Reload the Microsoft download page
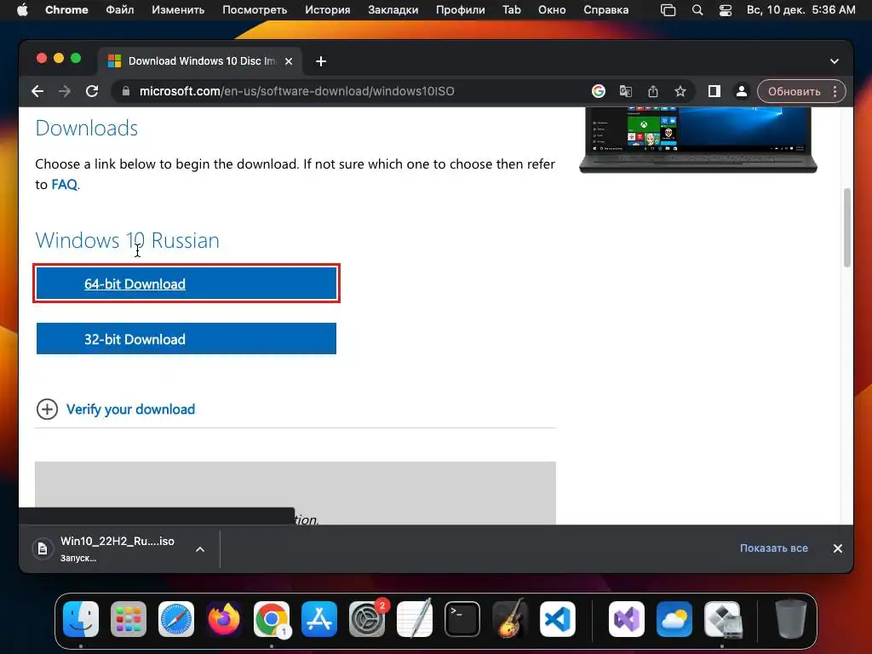 92,91
